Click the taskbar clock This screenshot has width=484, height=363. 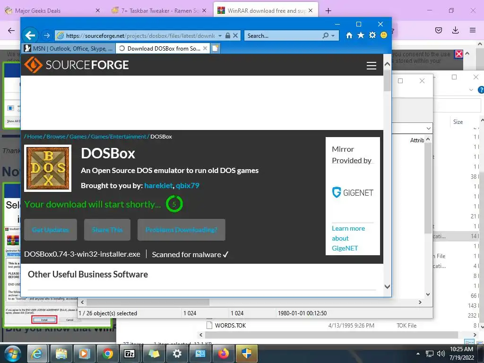[x=461, y=354]
